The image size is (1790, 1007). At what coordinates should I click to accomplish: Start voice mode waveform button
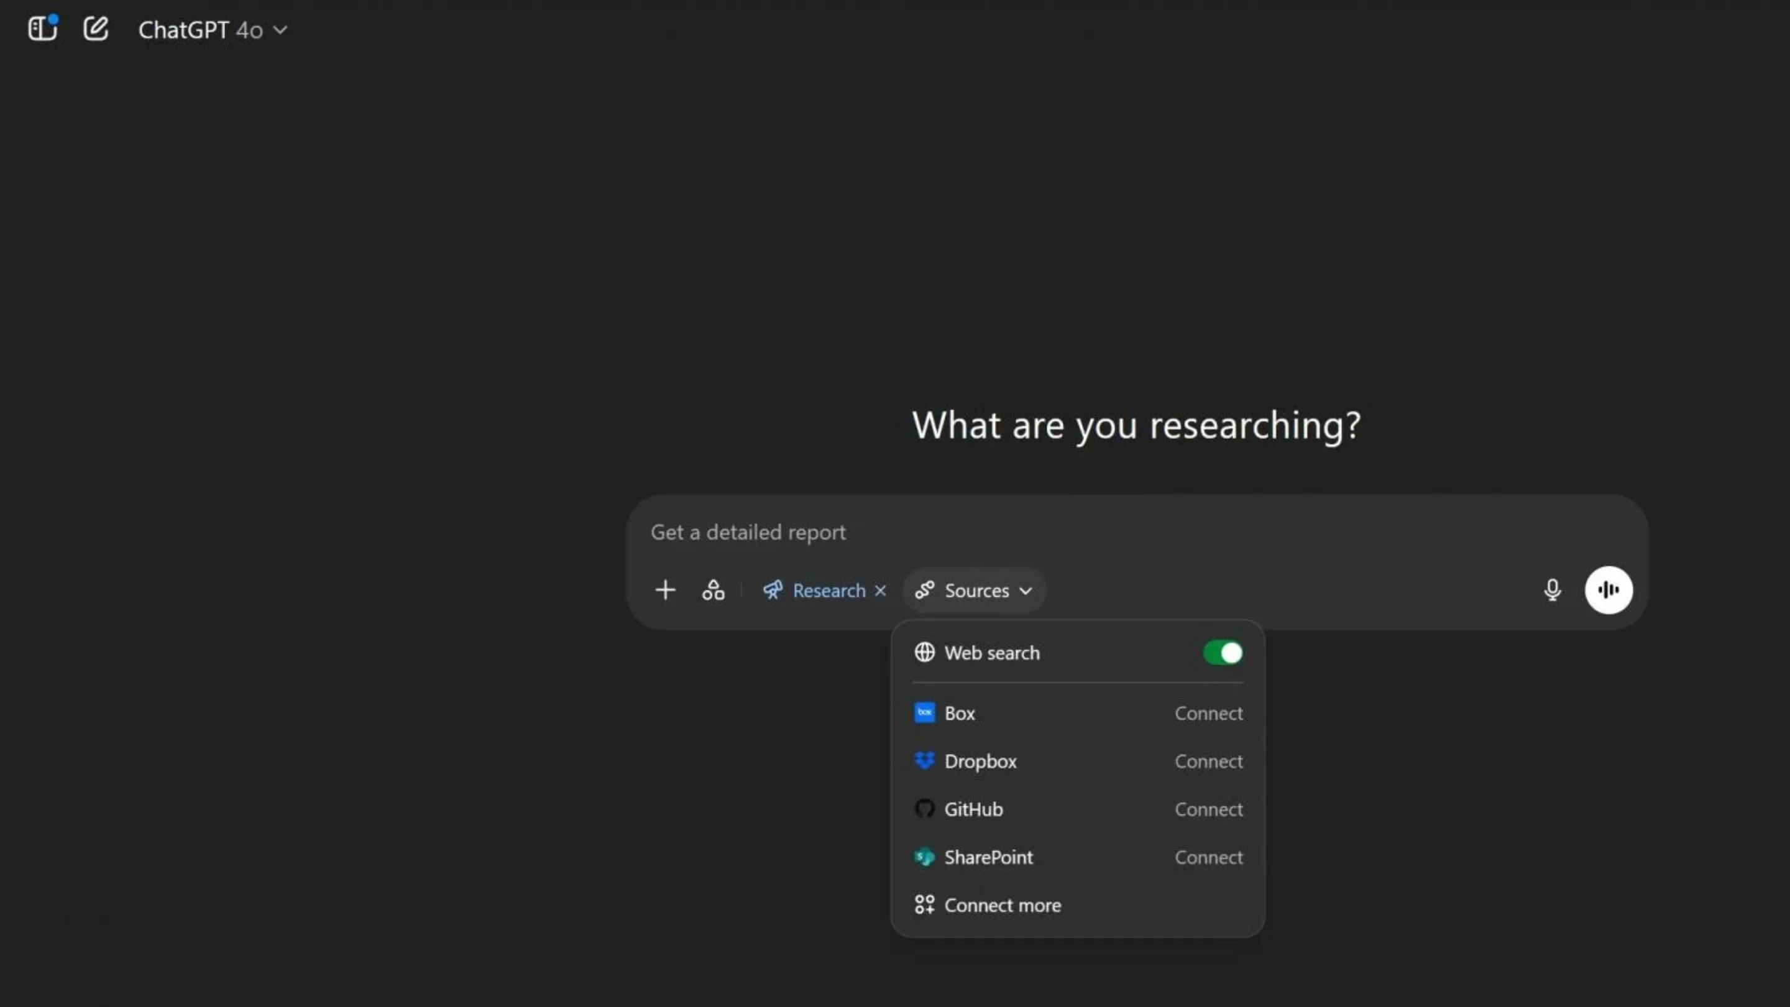pos(1609,590)
